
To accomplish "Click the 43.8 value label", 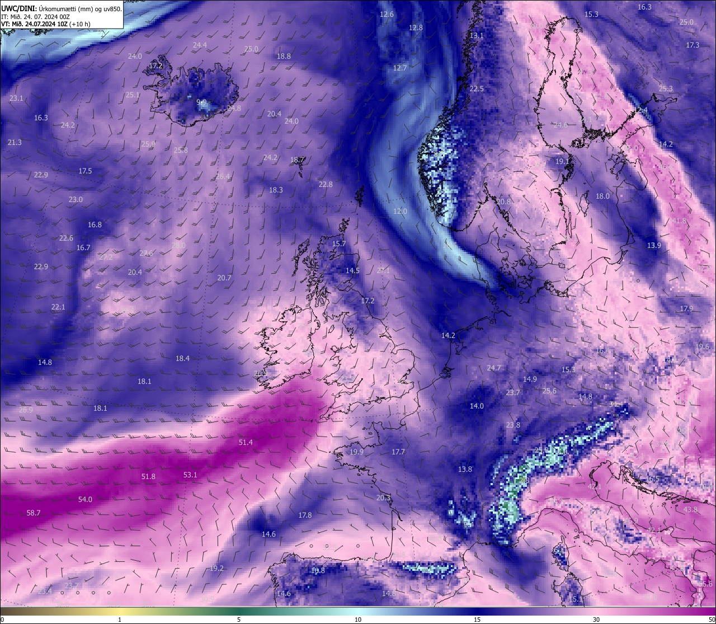I will point(690,509).
